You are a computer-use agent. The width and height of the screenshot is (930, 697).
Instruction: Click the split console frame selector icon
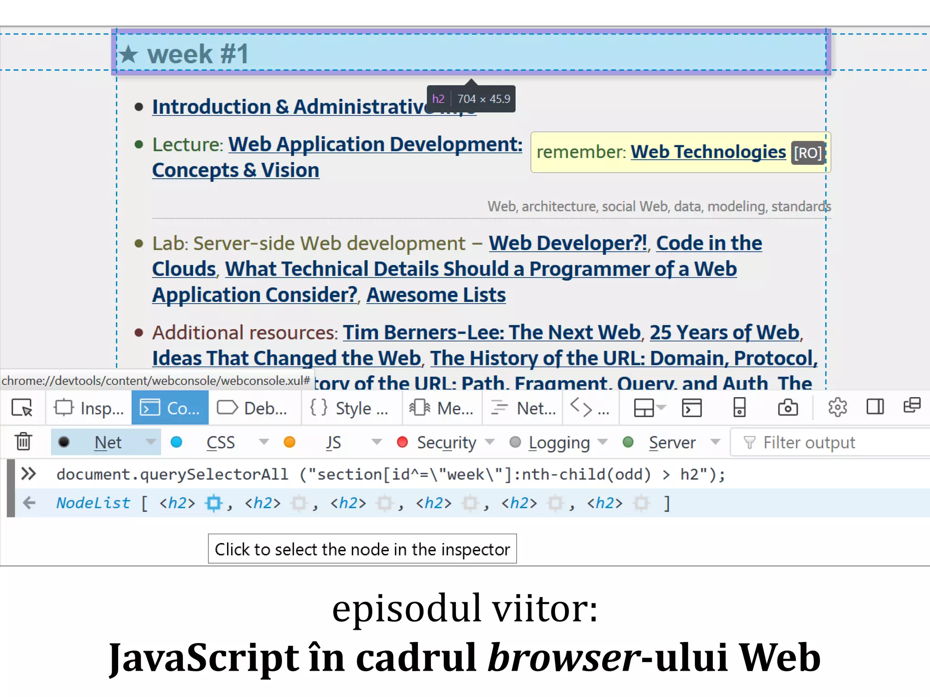[x=649, y=407]
